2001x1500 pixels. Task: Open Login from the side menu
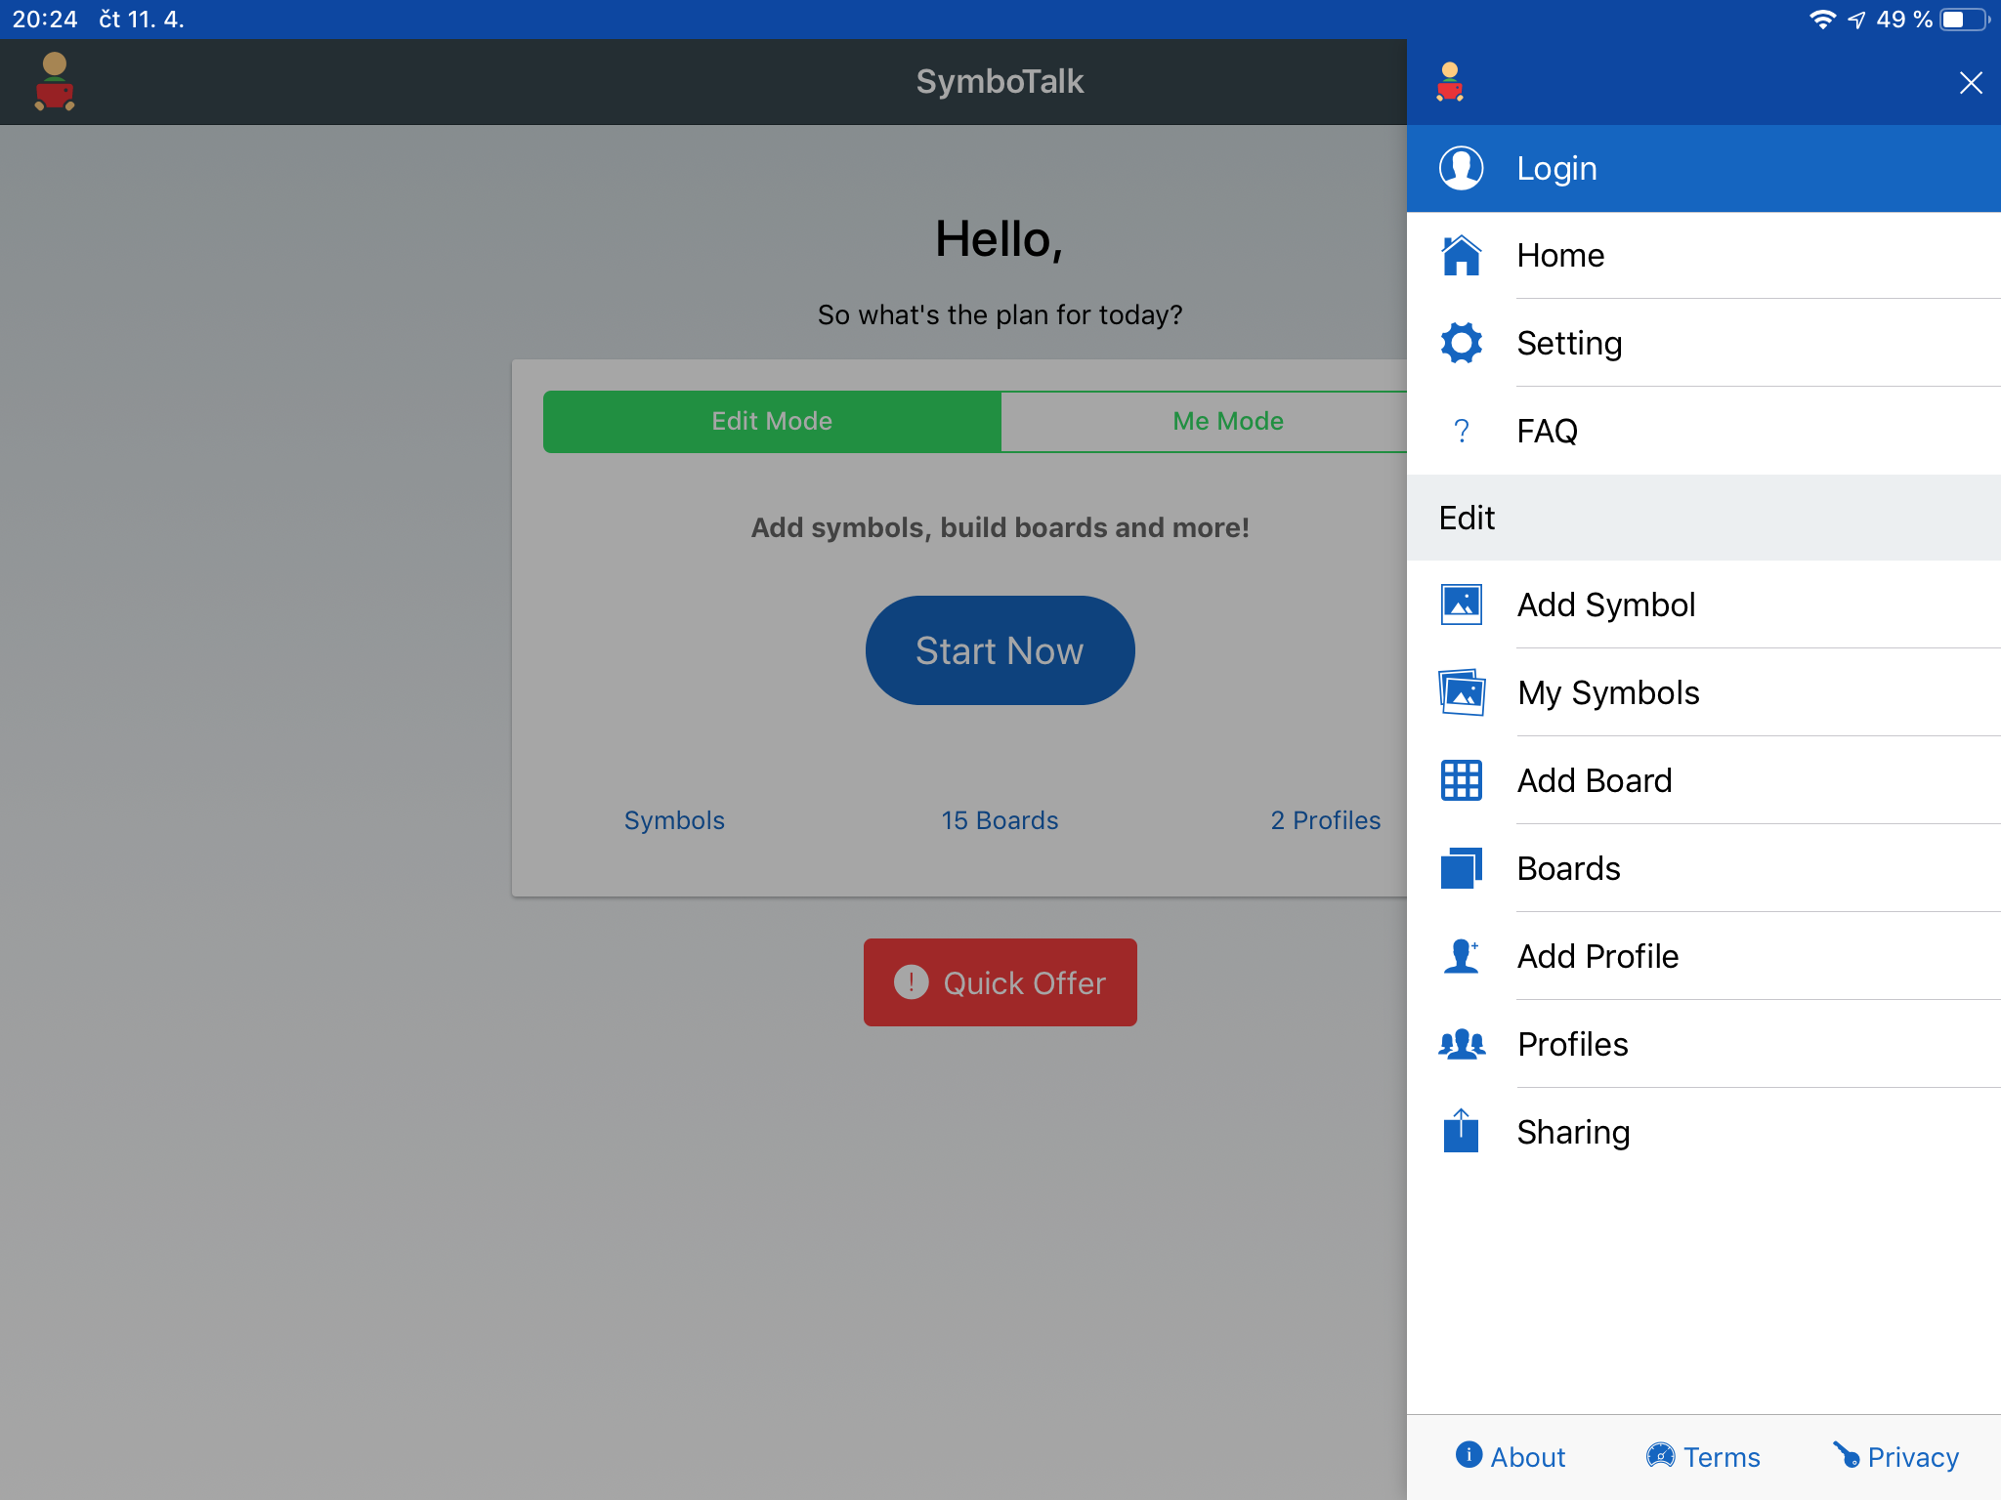1704,168
